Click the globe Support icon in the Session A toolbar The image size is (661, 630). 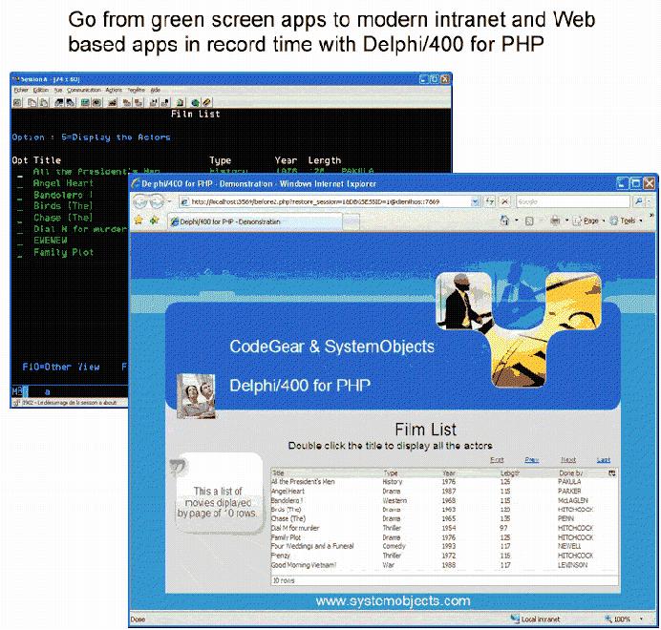(x=195, y=102)
